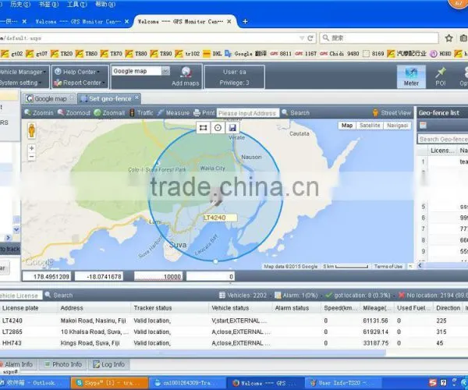468x390 pixels.
Task: Switch map view to Map
Action: [347, 126]
